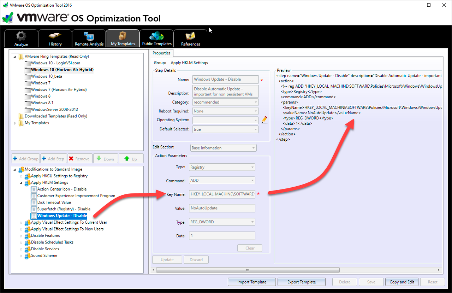The image size is (452, 293).
Task: Open the Reboot Required dropdown
Action: [225, 111]
